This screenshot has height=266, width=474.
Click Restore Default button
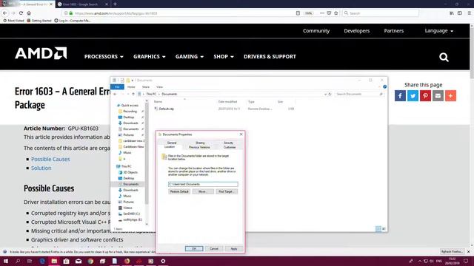pos(179,191)
